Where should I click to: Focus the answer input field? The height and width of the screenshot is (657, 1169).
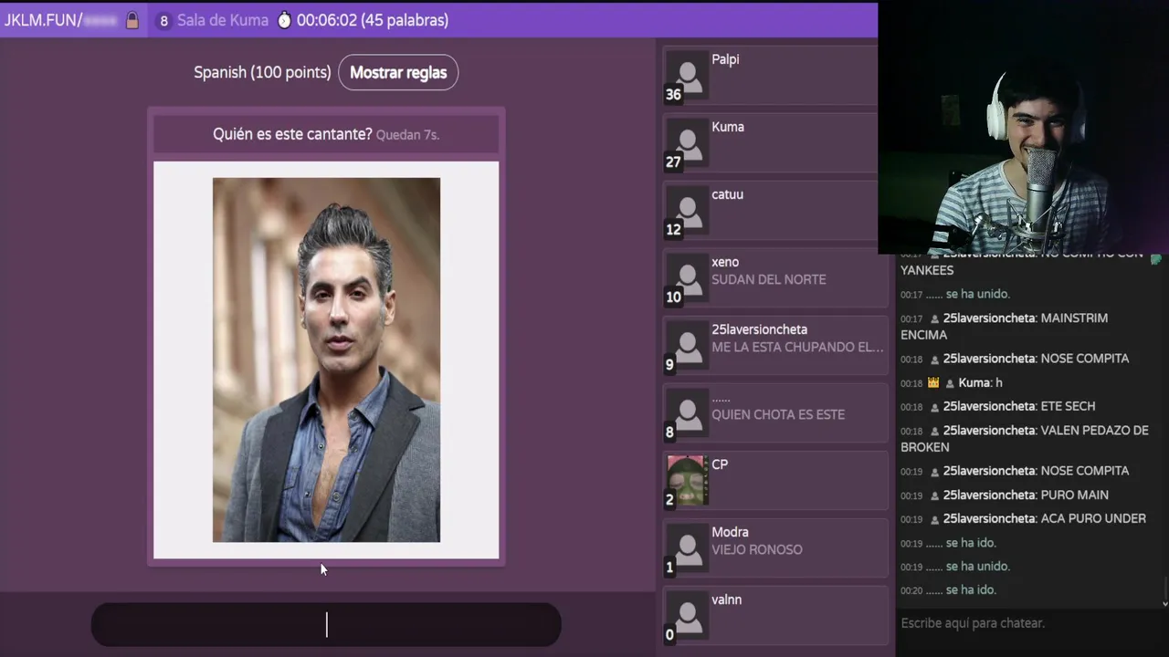[326, 624]
